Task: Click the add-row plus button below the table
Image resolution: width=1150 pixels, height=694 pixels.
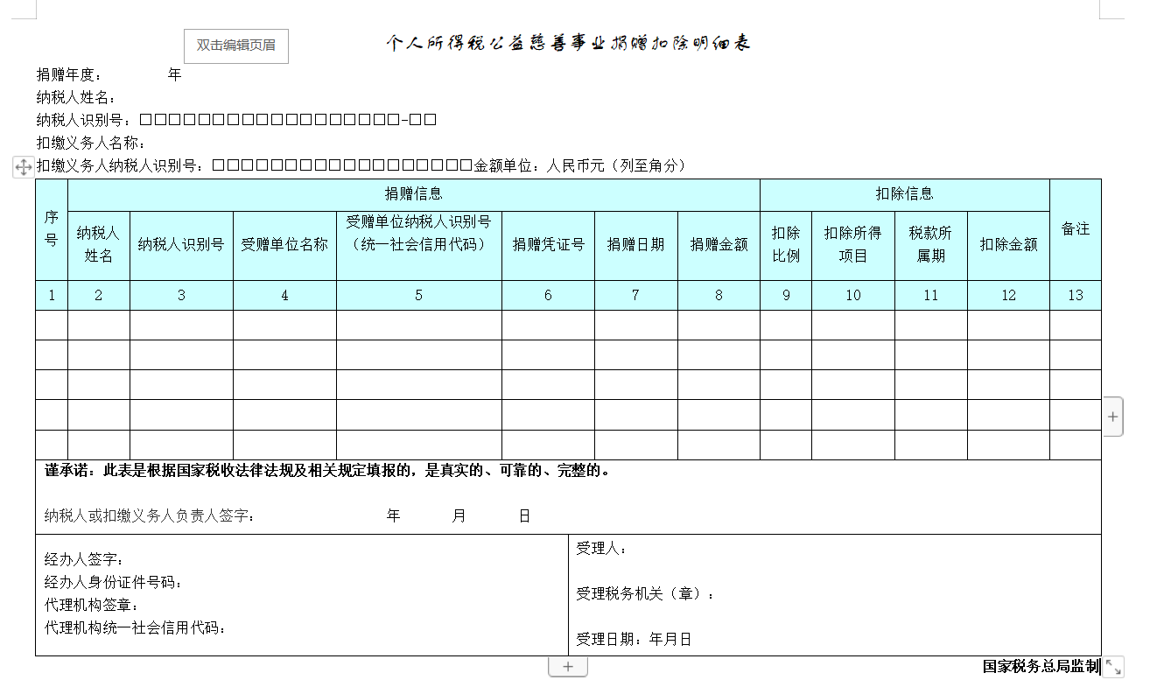Action: [567, 667]
